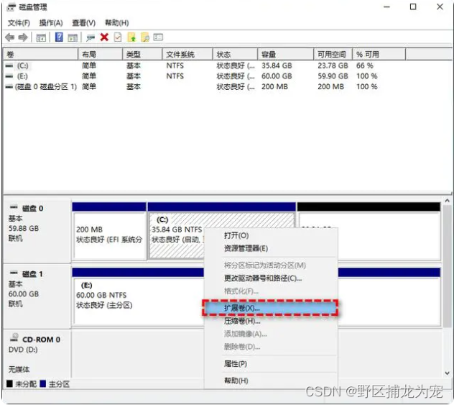Open the 操作(A) menu
The width and height of the screenshot is (454, 405).
click(x=51, y=23)
